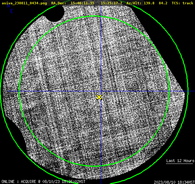Click the azimuth value 139.8
The width and height of the screenshot is (195, 184).
(x=149, y=3)
